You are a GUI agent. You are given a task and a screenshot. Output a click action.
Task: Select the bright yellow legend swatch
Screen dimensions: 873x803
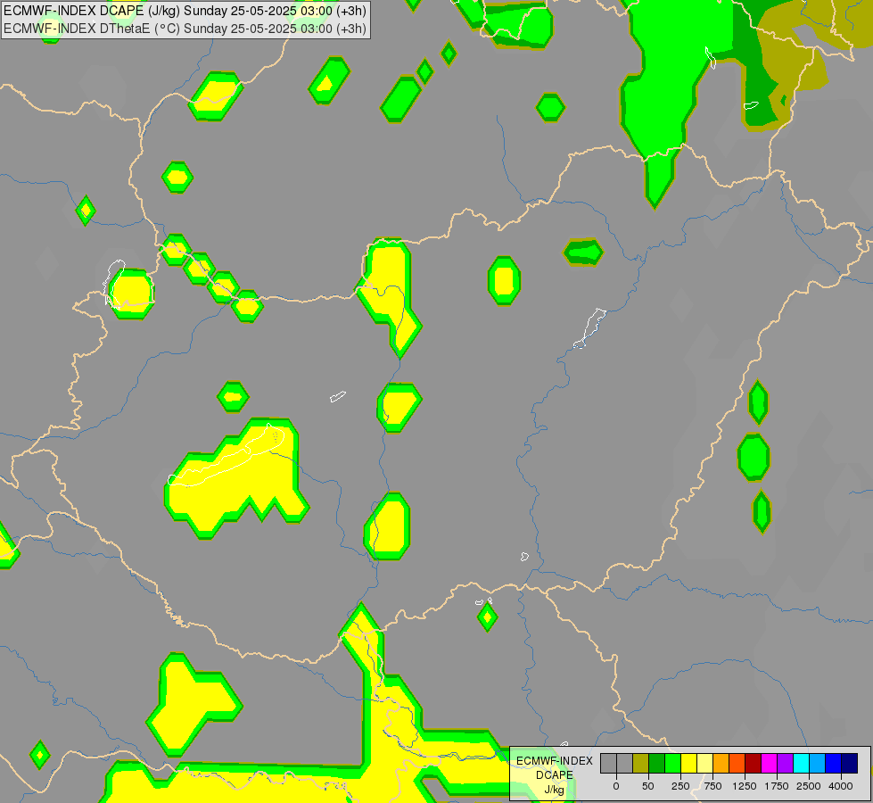[x=688, y=763]
